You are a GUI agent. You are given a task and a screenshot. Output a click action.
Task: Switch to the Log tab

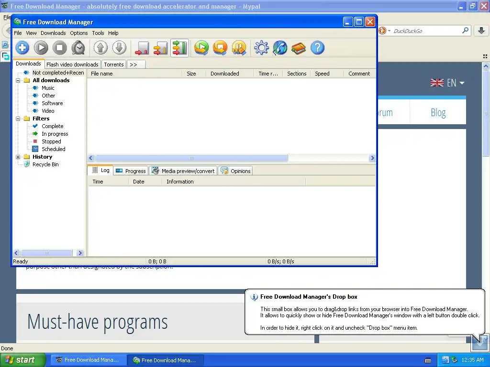(x=100, y=171)
